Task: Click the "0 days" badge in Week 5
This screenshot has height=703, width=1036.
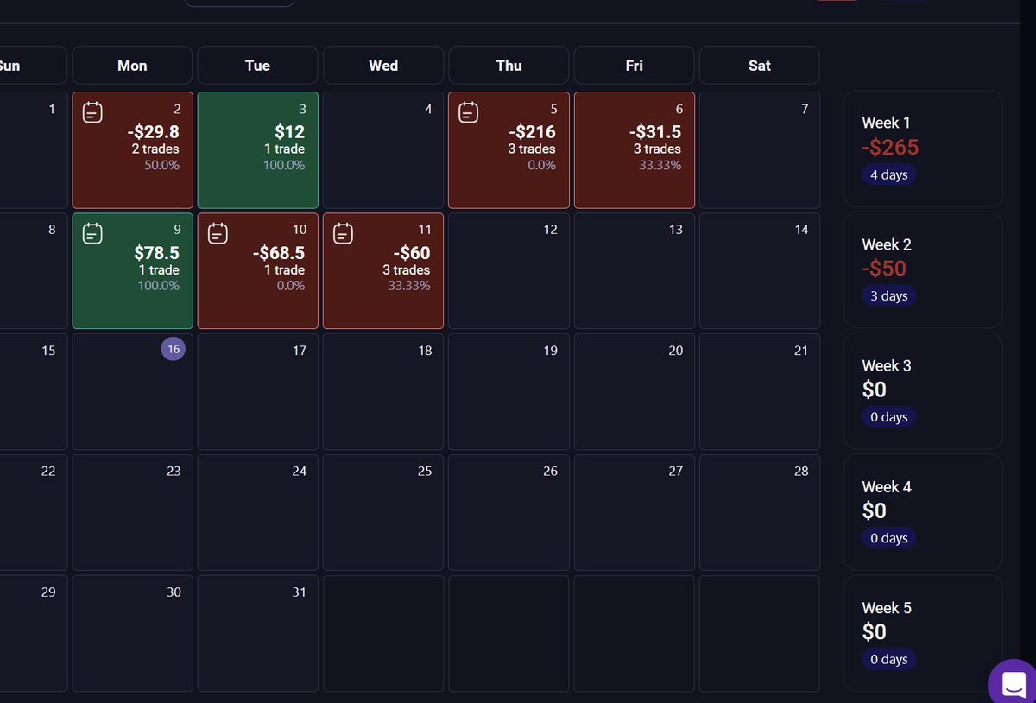Action: click(x=888, y=658)
